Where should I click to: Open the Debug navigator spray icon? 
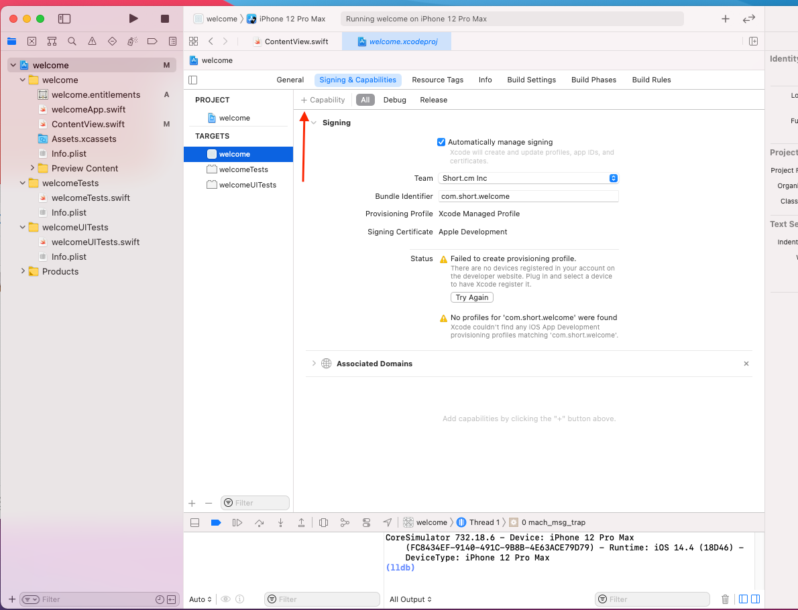click(x=132, y=41)
